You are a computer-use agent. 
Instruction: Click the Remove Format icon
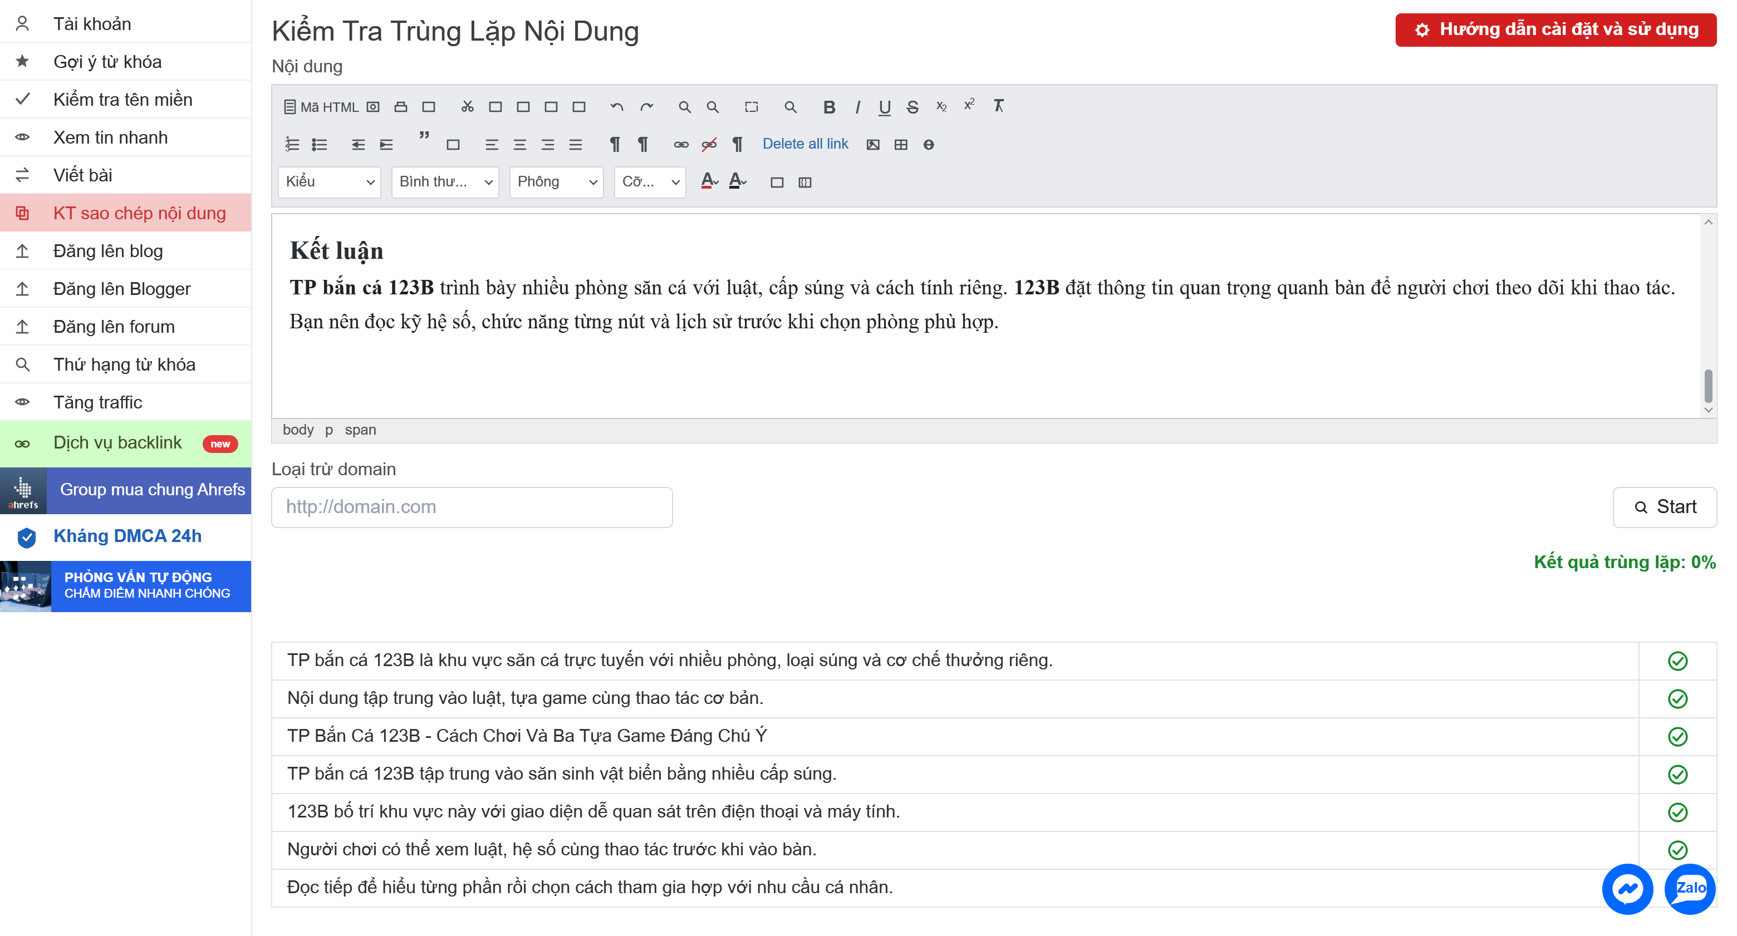click(x=998, y=106)
